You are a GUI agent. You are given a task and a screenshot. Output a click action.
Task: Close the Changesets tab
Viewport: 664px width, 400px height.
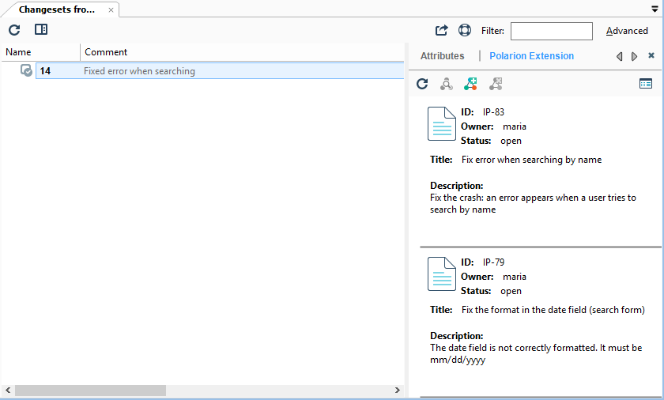click(x=111, y=9)
